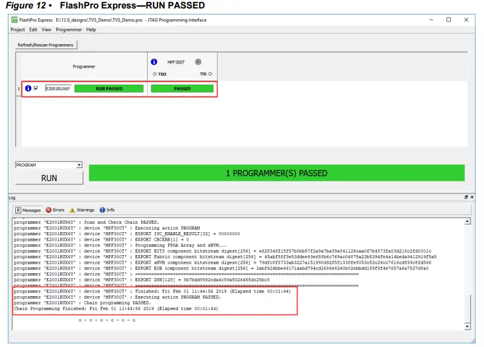Open the Help menu
This screenshot has height=347, width=484.
pos(91,30)
